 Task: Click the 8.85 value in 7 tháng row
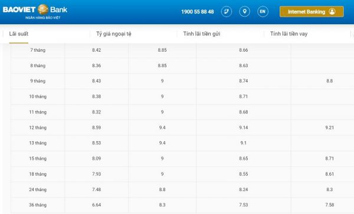162,50
